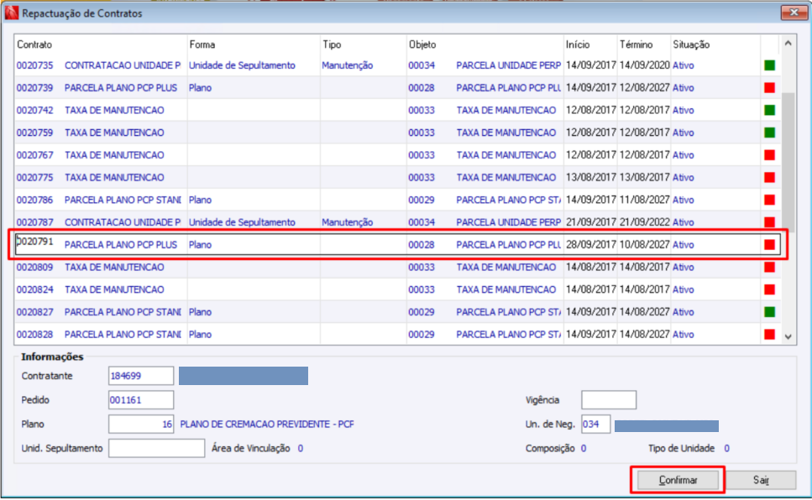The height and width of the screenshot is (500, 812).
Task: Click red status square of contract 0020739
Action: [769, 88]
